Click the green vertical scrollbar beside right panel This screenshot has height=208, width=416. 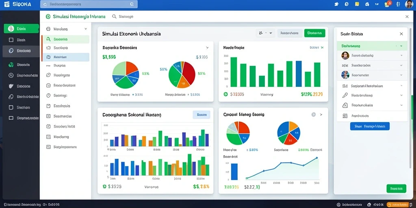412,107
